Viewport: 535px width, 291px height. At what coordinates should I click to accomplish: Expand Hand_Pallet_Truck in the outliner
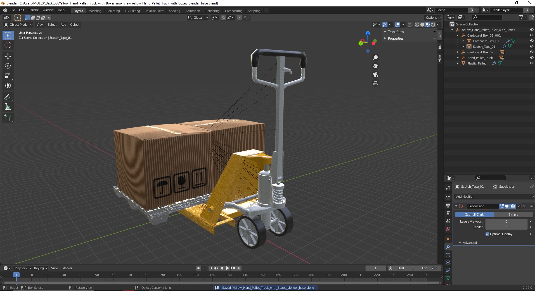click(x=458, y=58)
